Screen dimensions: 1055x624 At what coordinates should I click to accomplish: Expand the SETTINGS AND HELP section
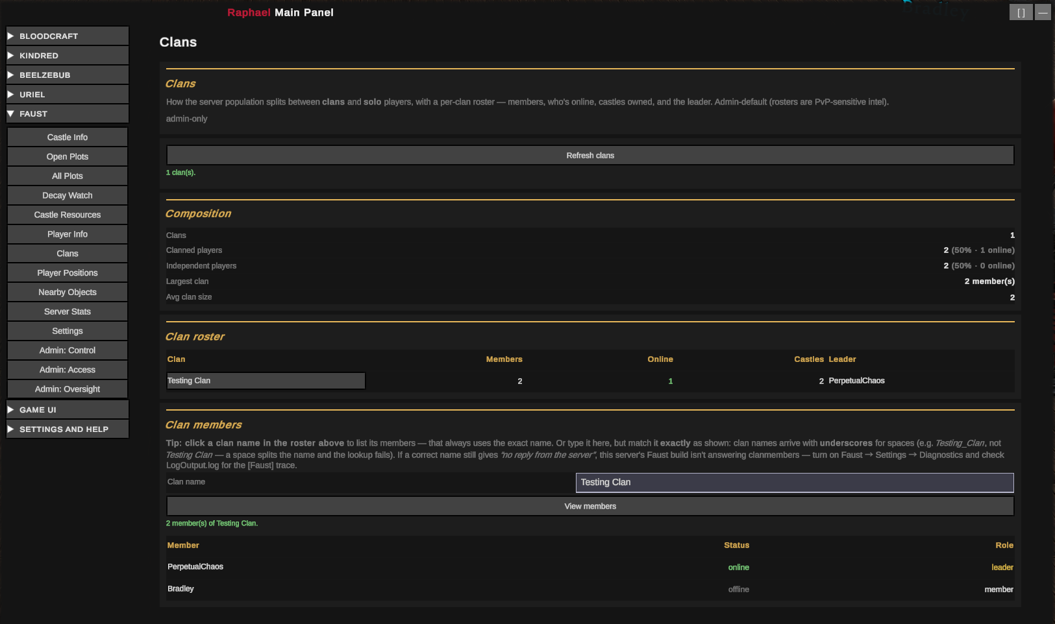click(x=68, y=429)
